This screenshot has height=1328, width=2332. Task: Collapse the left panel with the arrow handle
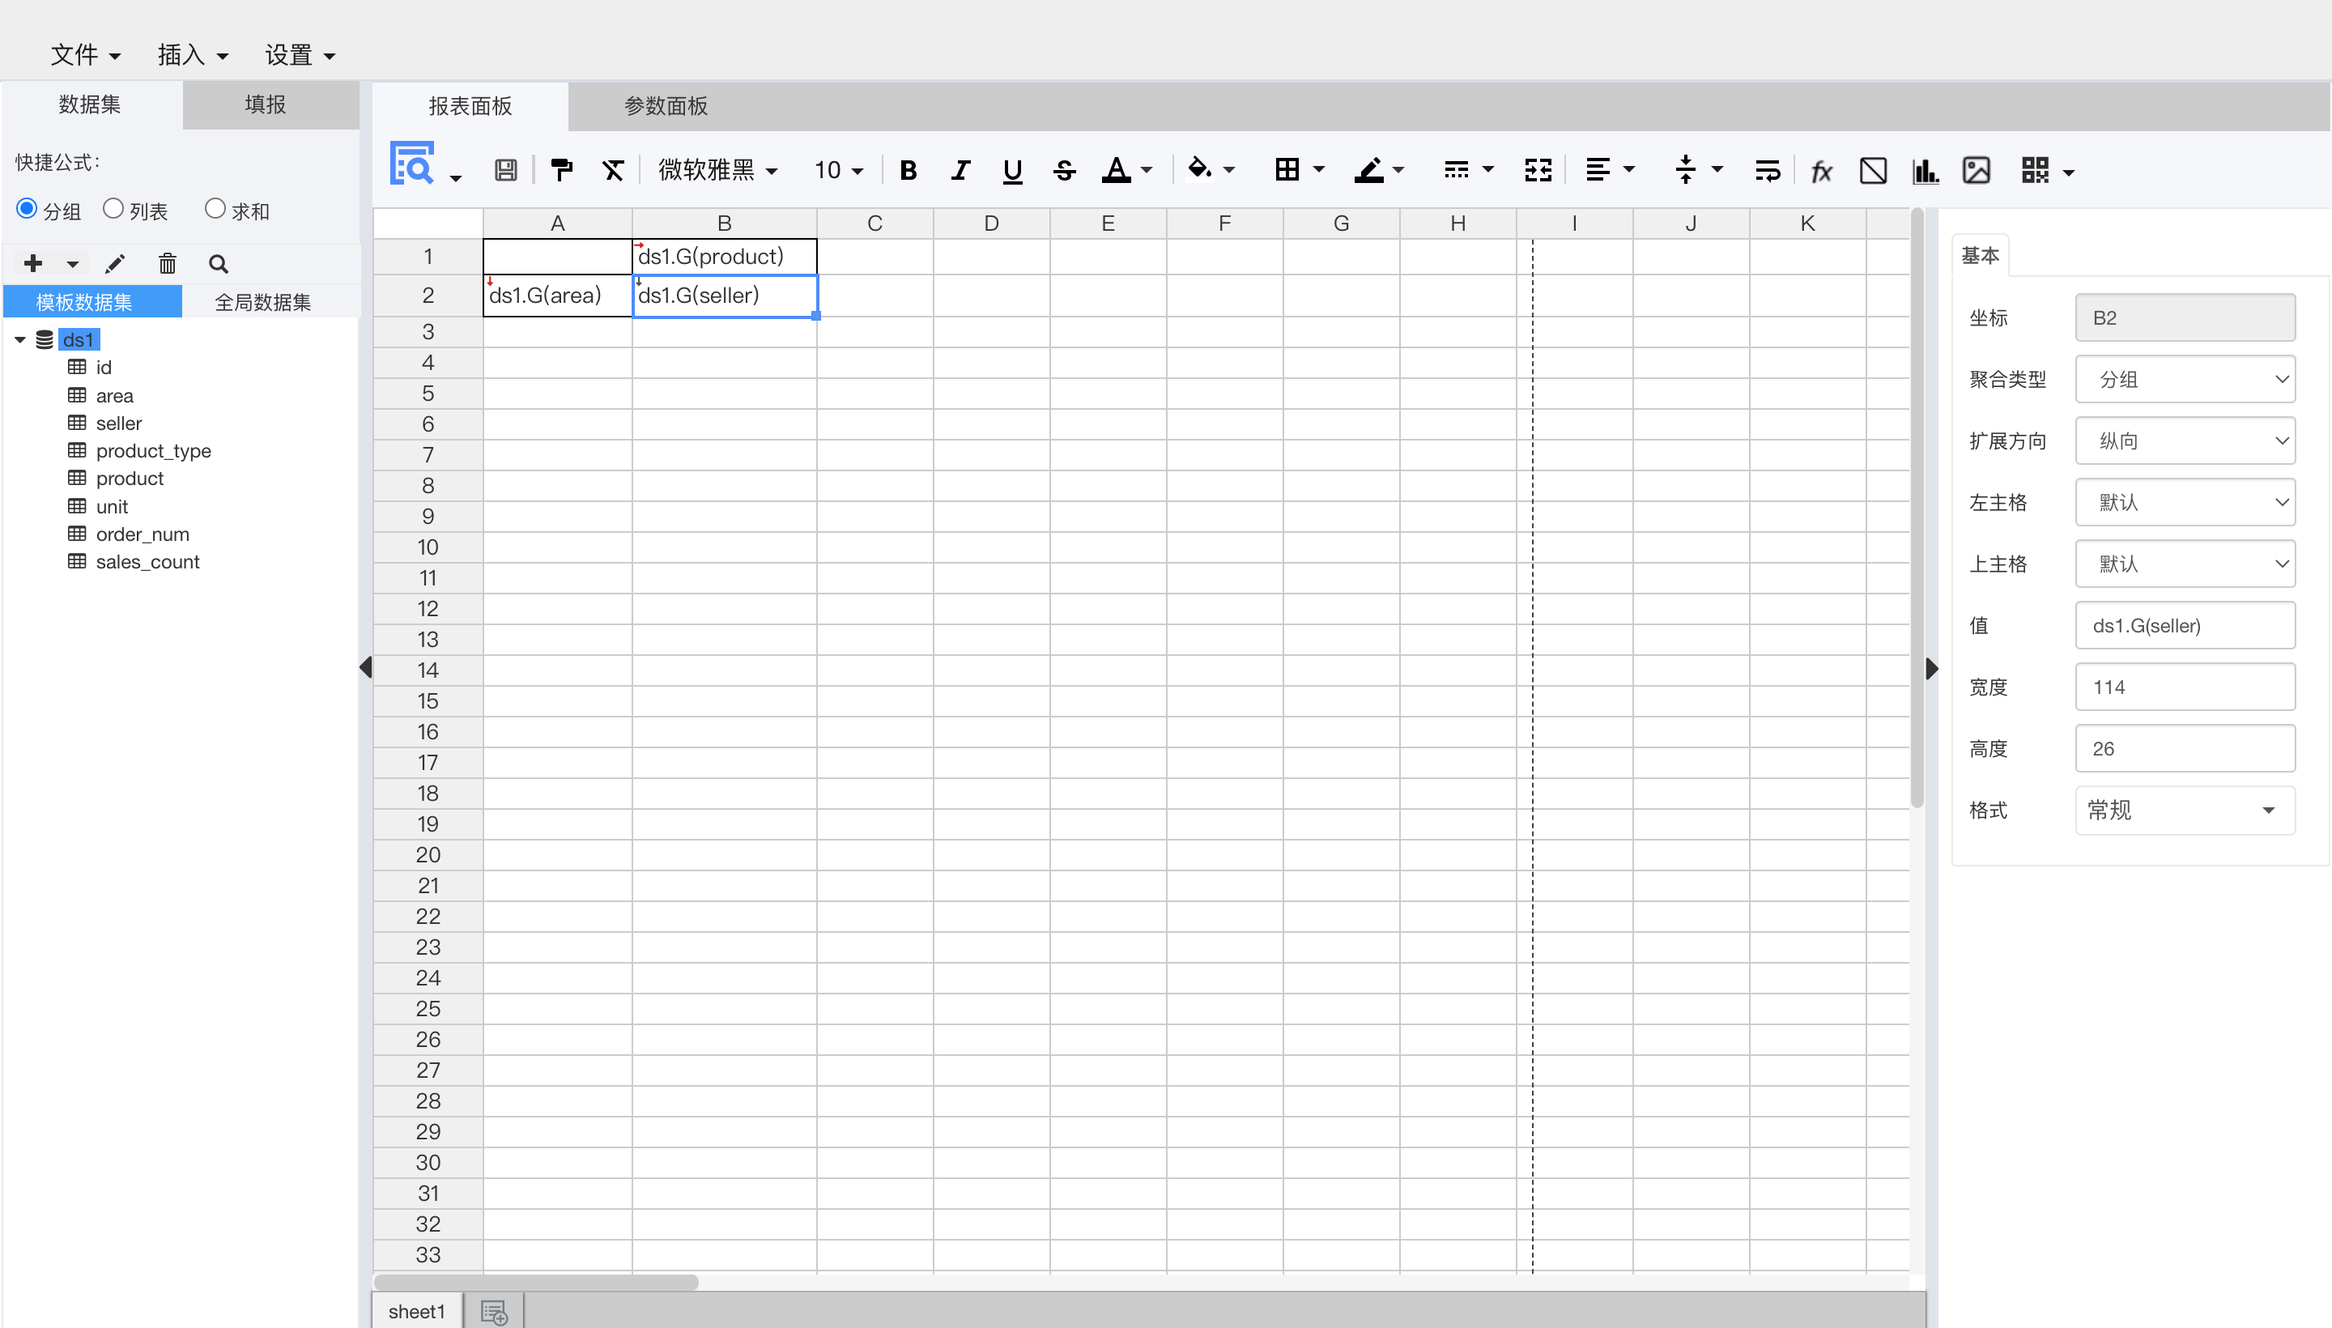(x=366, y=668)
